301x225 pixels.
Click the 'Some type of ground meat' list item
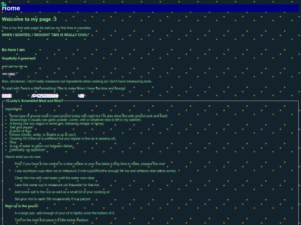tap(89, 116)
